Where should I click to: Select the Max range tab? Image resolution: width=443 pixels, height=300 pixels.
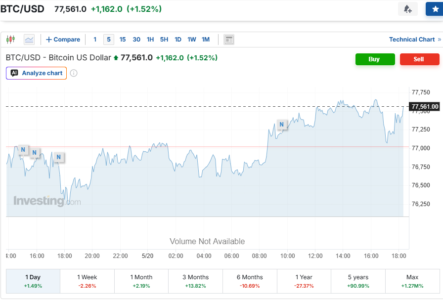tap(412, 281)
